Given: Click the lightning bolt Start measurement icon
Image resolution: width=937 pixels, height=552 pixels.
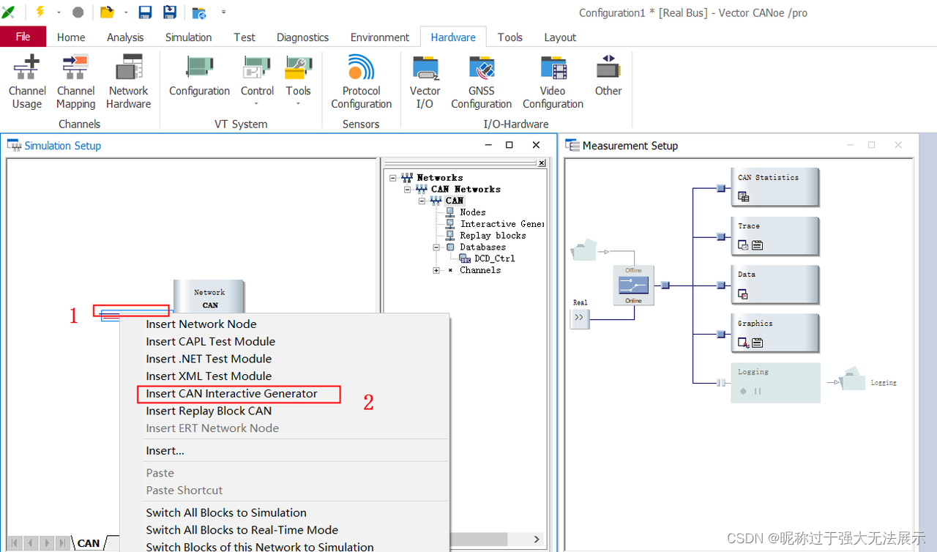Looking at the screenshot, I should [x=40, y=12].
